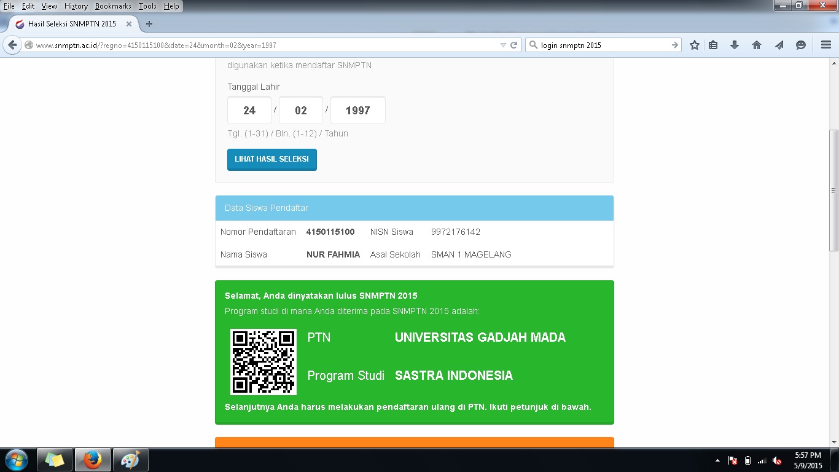Click the search go arrow icon
Image resolution: width=839 pixels, height=472 pixels.
pos(675,45)
